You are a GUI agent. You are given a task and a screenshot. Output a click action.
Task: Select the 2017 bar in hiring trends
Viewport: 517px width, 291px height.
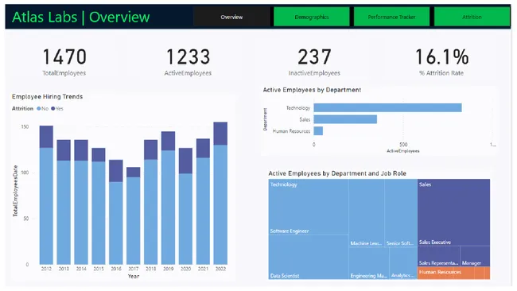tap(133, 215)
